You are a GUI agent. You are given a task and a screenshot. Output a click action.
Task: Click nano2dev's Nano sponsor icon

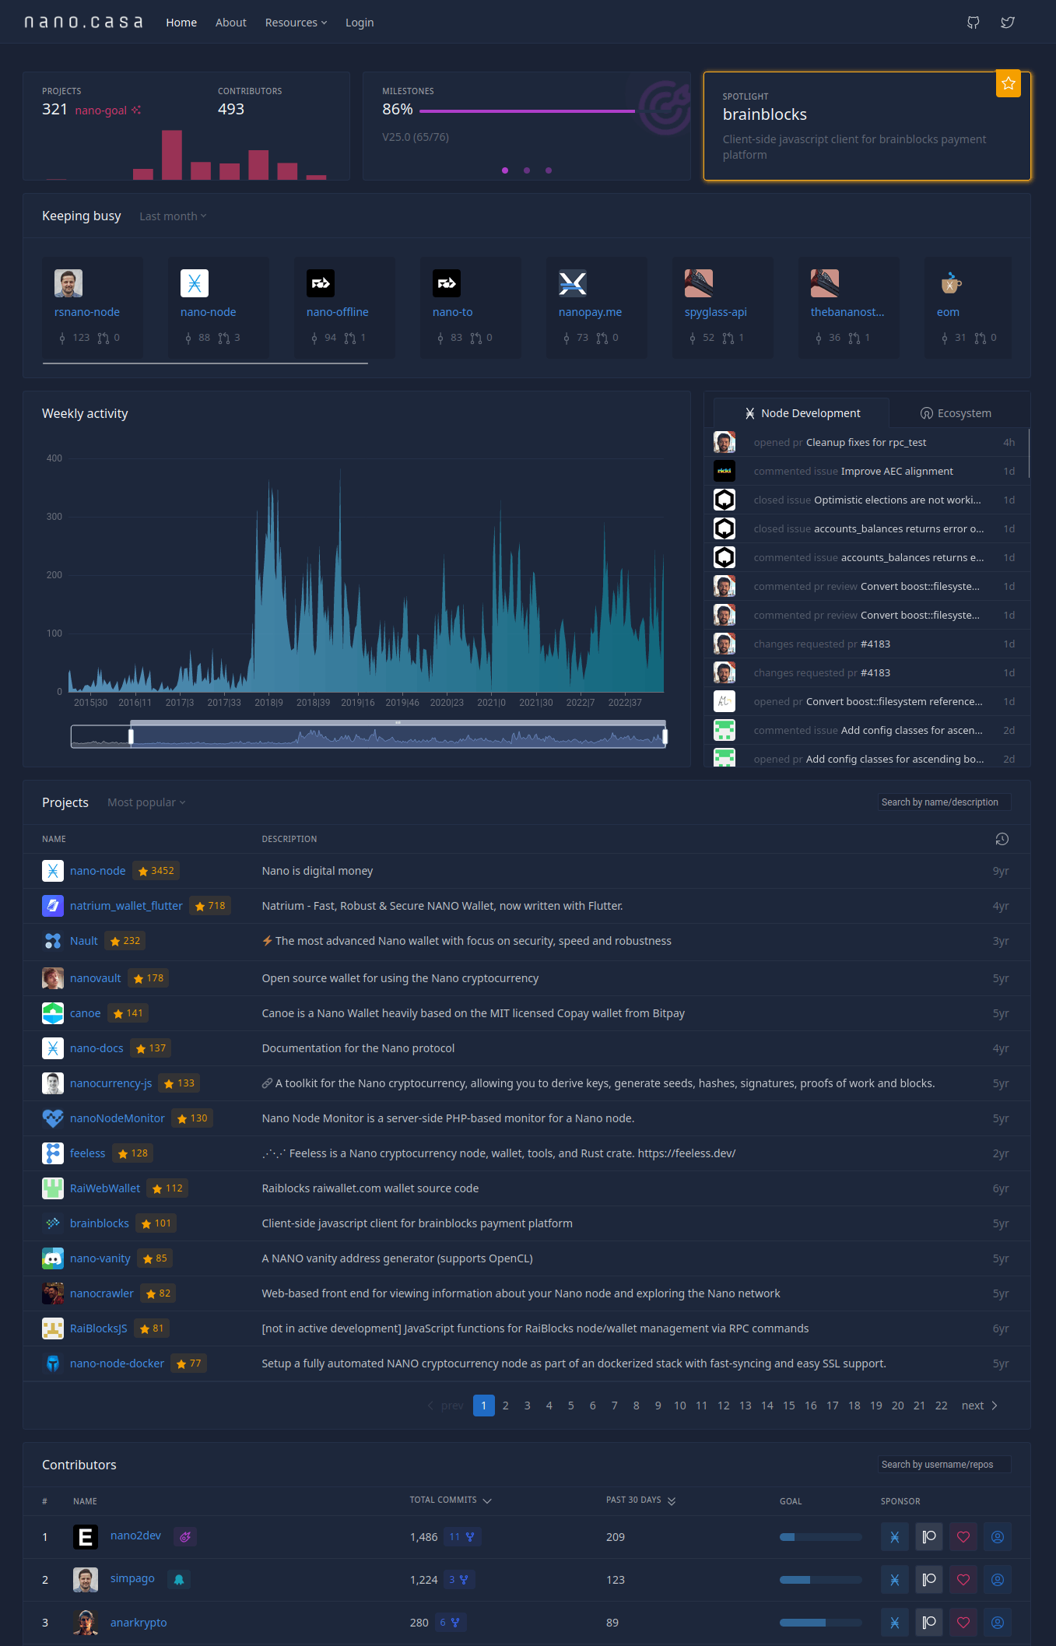[x=895, y=1537]
